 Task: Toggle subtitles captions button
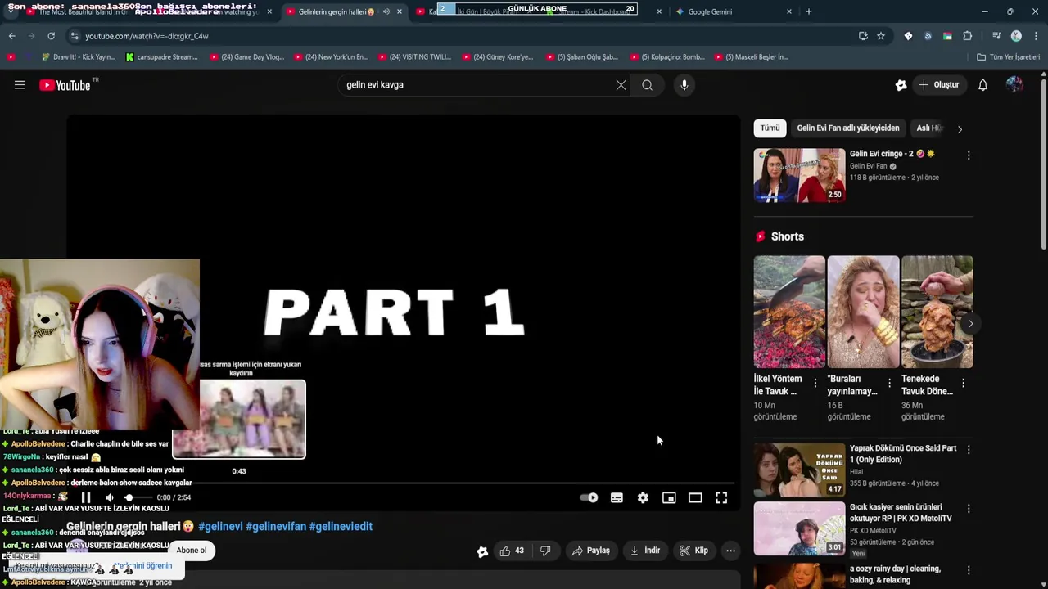617,497
